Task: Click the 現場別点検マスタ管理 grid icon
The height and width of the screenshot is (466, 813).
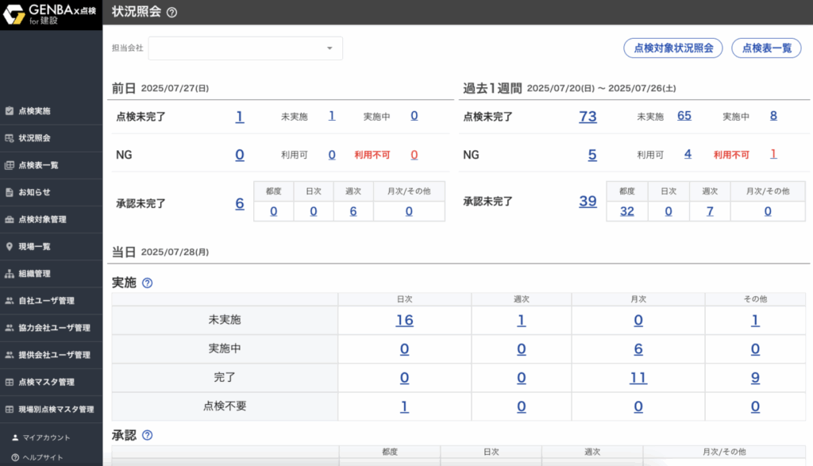Action: [x=10, y=409]
